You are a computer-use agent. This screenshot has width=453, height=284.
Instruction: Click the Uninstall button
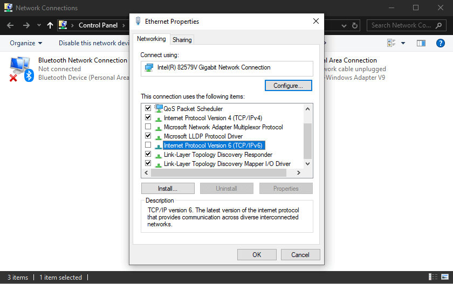click(227, 189)
